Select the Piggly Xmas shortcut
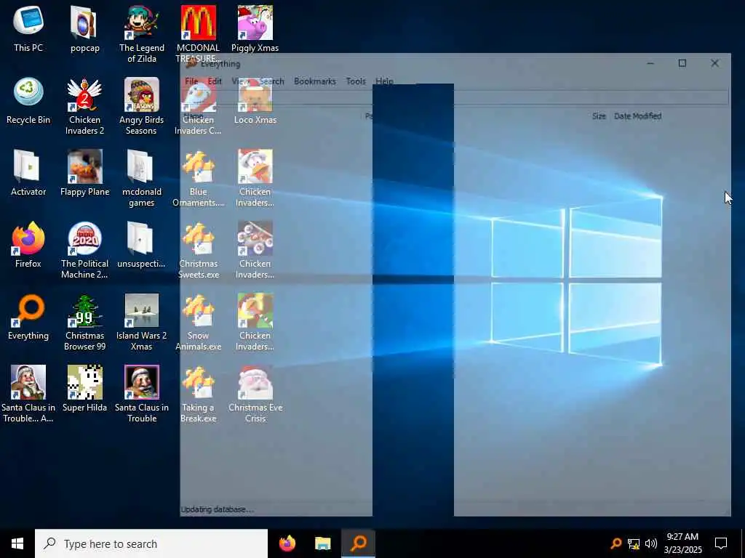The width and height of the screenshot is (745, 558). pos(255,29)
